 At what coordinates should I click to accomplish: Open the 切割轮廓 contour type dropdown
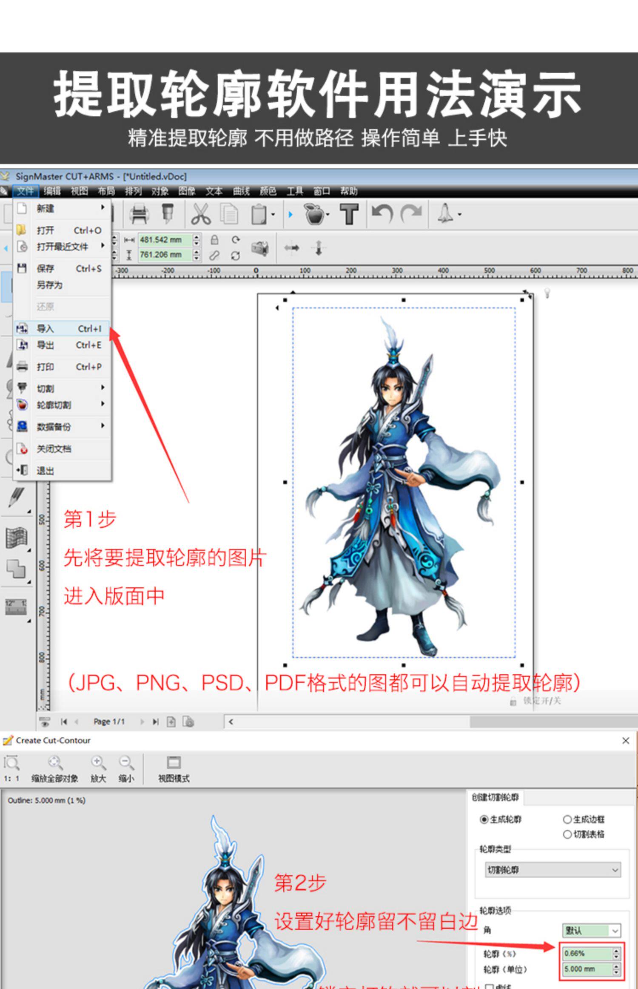pos(553,870)
